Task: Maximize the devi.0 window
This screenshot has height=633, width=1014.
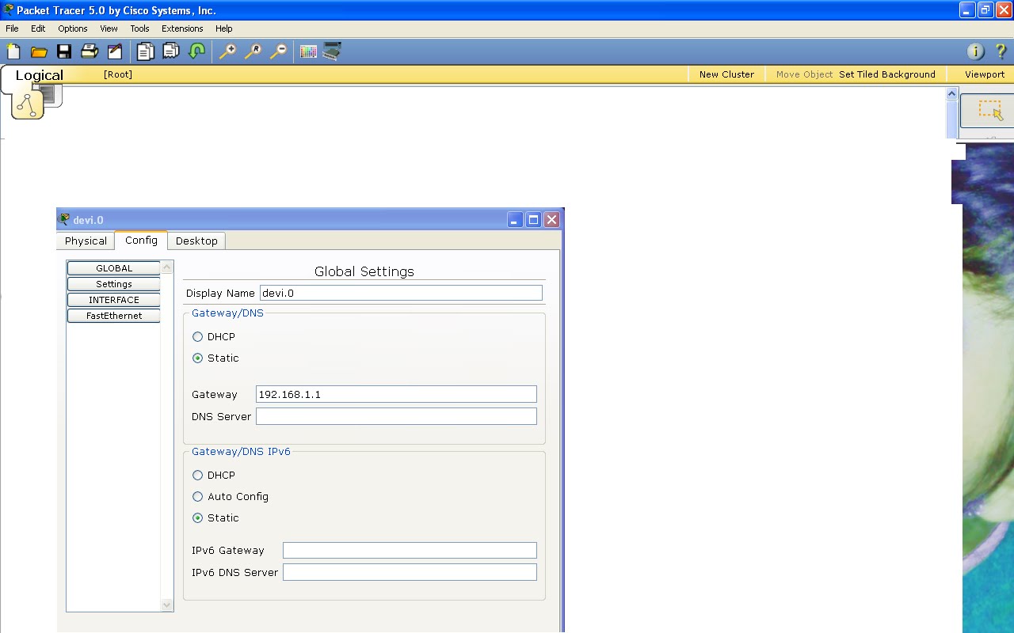Action: point(533,220)
